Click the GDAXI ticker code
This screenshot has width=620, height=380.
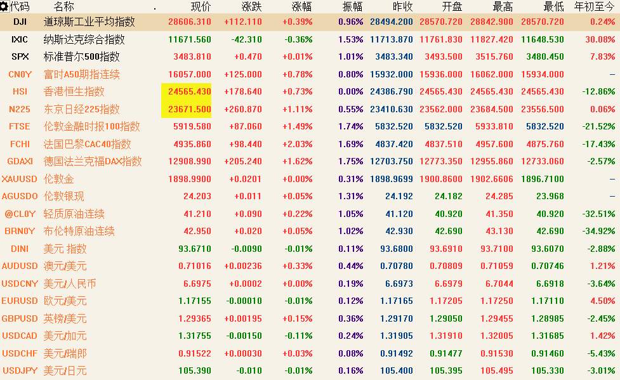click(x=20, y=161)
